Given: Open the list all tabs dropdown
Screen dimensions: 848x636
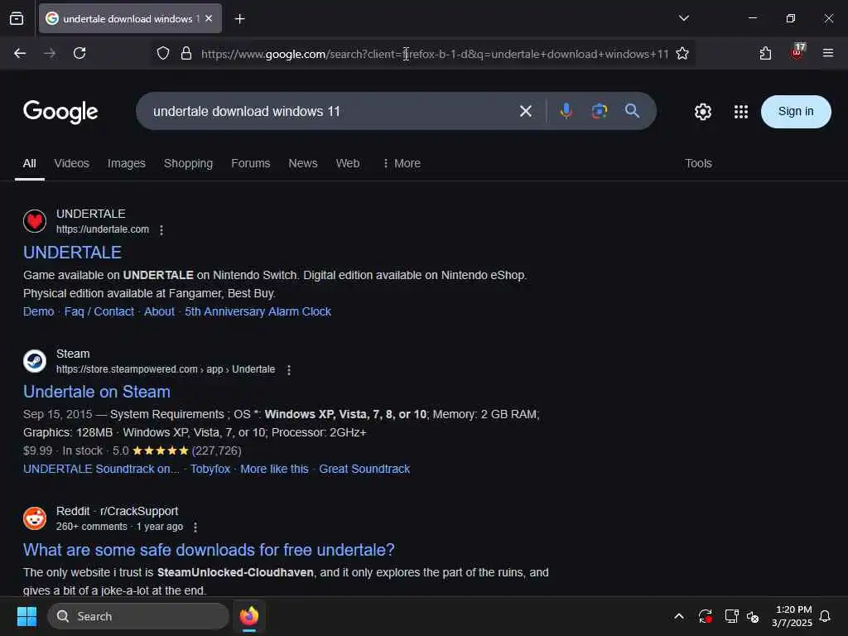Looking at the screenshot, I should pyautogui.click(x=683, y=18).
